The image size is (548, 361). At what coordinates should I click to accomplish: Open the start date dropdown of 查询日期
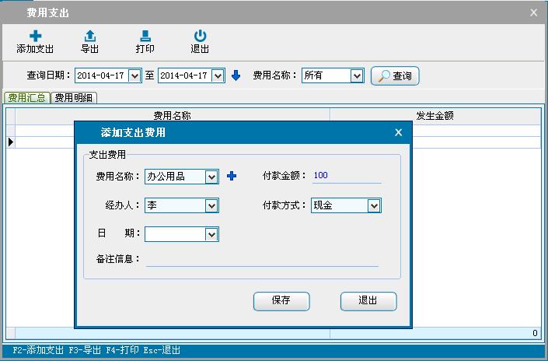coord(134,75)
